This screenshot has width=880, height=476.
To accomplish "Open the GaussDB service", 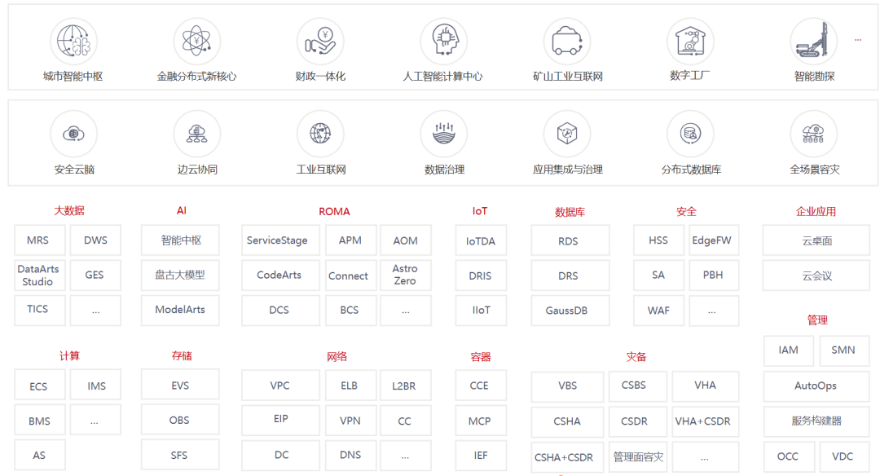I will pos(570,311).
